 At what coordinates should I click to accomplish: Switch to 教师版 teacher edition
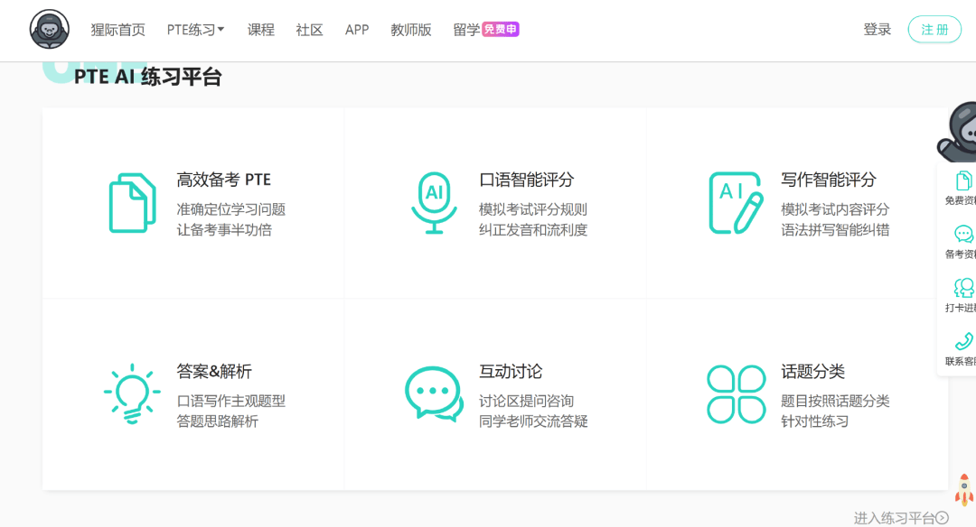(x=411, y=30)
